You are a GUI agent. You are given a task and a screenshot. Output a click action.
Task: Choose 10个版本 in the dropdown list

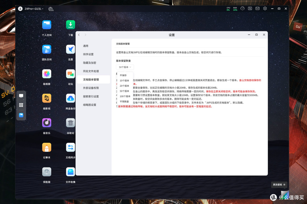(125, 80)
